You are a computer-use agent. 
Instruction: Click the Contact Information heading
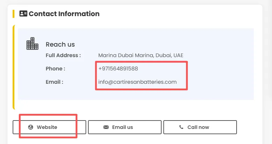[x=64, y=14]
